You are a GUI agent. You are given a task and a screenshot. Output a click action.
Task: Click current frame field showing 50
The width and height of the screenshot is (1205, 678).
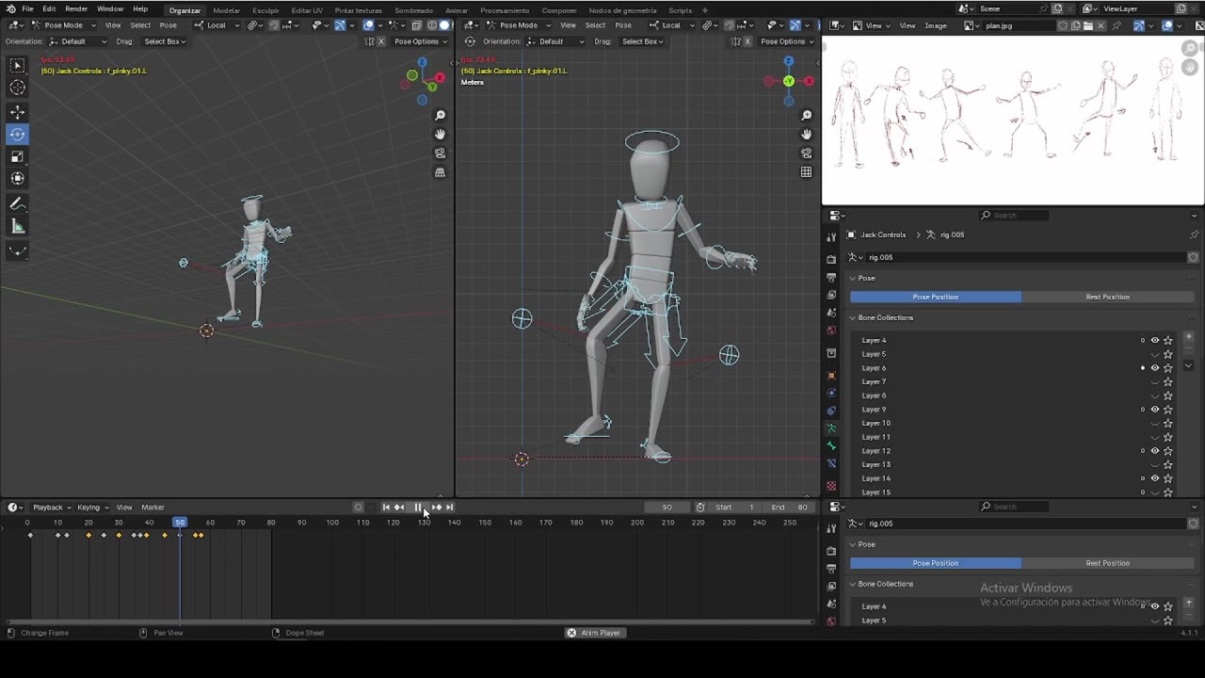667,508
